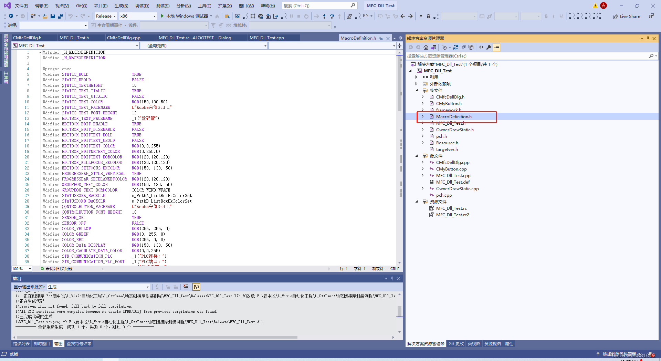Click the Live Share button
This screenshot has height=361, width=661.
(627, 16)
